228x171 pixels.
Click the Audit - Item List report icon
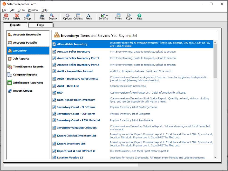click(x=54, y=86)
